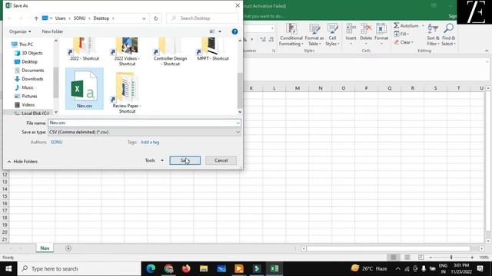Viewport: 492px width, 276px height.
Task: Click the Search Desktop field
Action: (203, 18)
